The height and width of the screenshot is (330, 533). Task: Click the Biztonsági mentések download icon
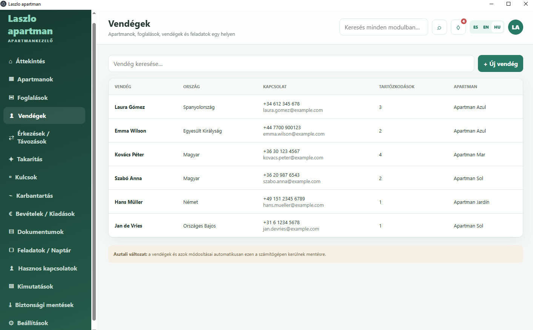pos(10,305)
